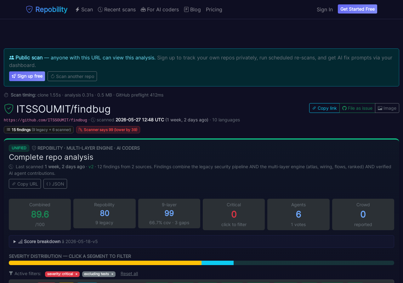
Task: Click the cyan severity distribution segment
Action: 218,263
